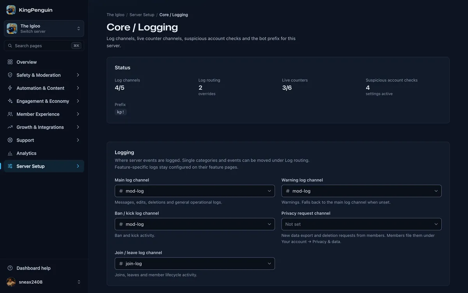Click the Log routing overrides value
Screen dimensions: 468x293
click(x=200, y=88)
